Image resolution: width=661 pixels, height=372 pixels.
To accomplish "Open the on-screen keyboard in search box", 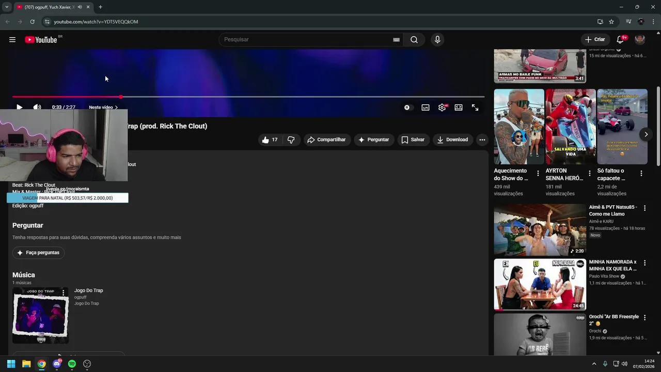I will pyautogui.click(x=396, y=40).
